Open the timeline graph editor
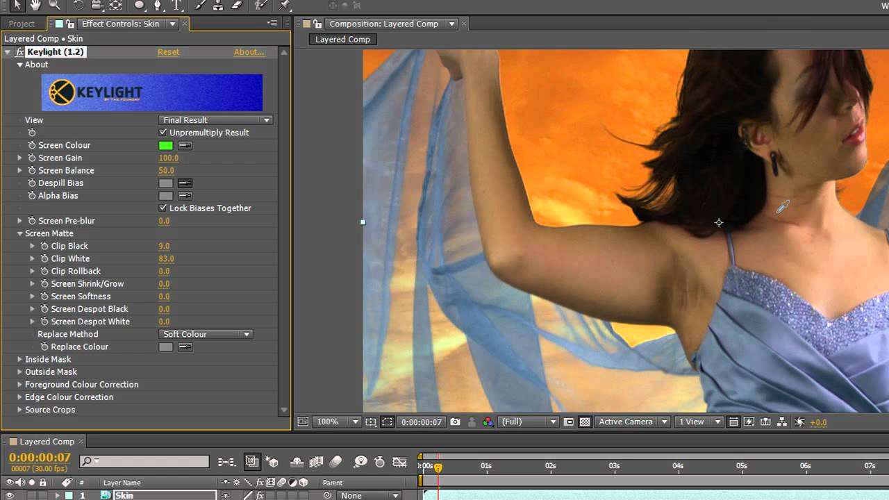 tap(399, 461)
